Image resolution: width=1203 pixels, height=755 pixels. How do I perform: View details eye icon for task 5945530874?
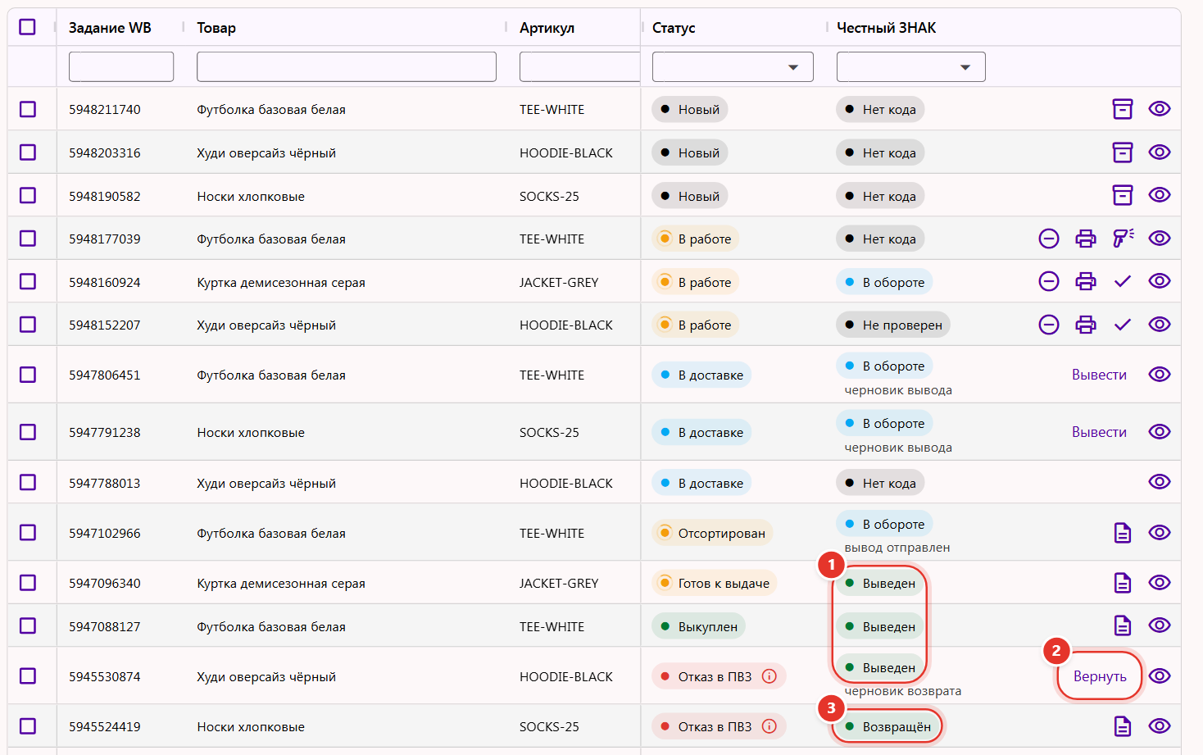(x=1160, y=676)
